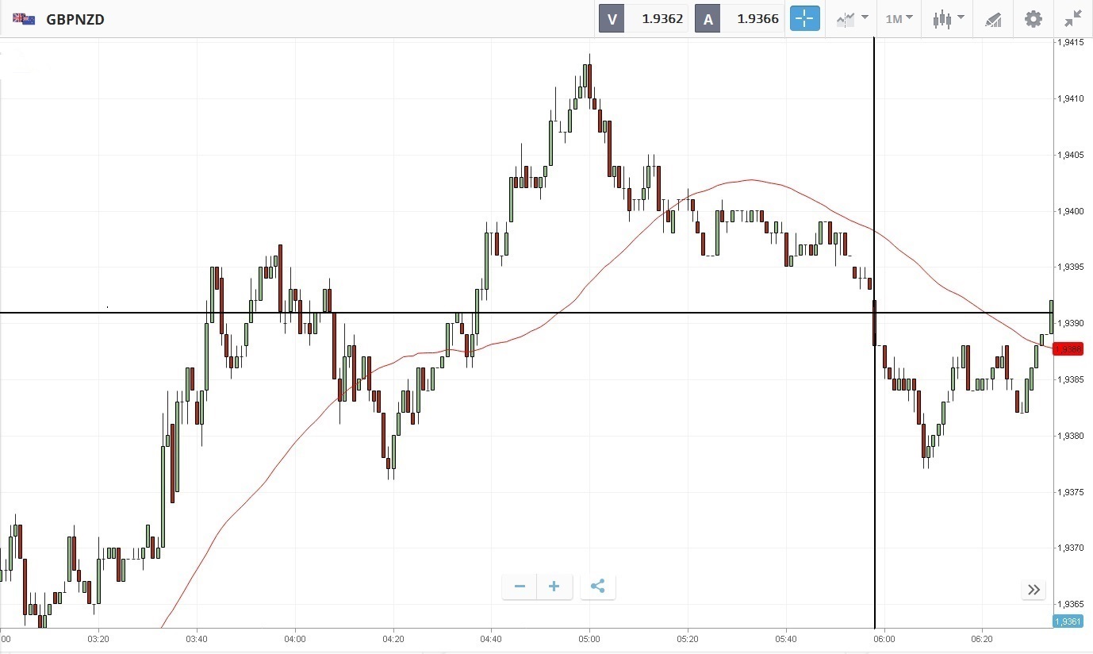Open chart settings gear
1093x654 pixels.
(x=1033, y=18)
